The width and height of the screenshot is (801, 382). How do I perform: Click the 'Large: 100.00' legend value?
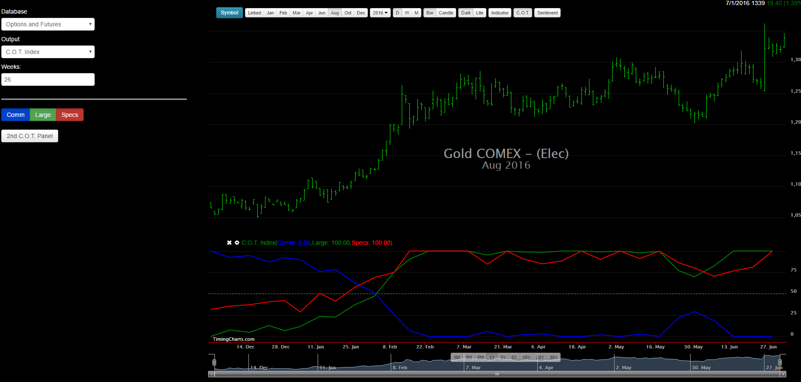(x=331, y=243)
